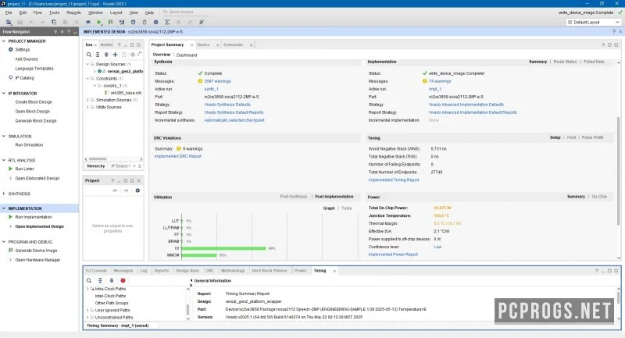Click the open project toolbar icon
The width and height of the screenshot is (625, 338).
pyautogui.click(x=9, y=23)
